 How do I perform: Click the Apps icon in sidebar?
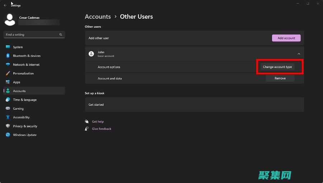click(8, 82)
